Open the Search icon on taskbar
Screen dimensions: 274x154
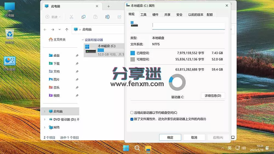137,148
